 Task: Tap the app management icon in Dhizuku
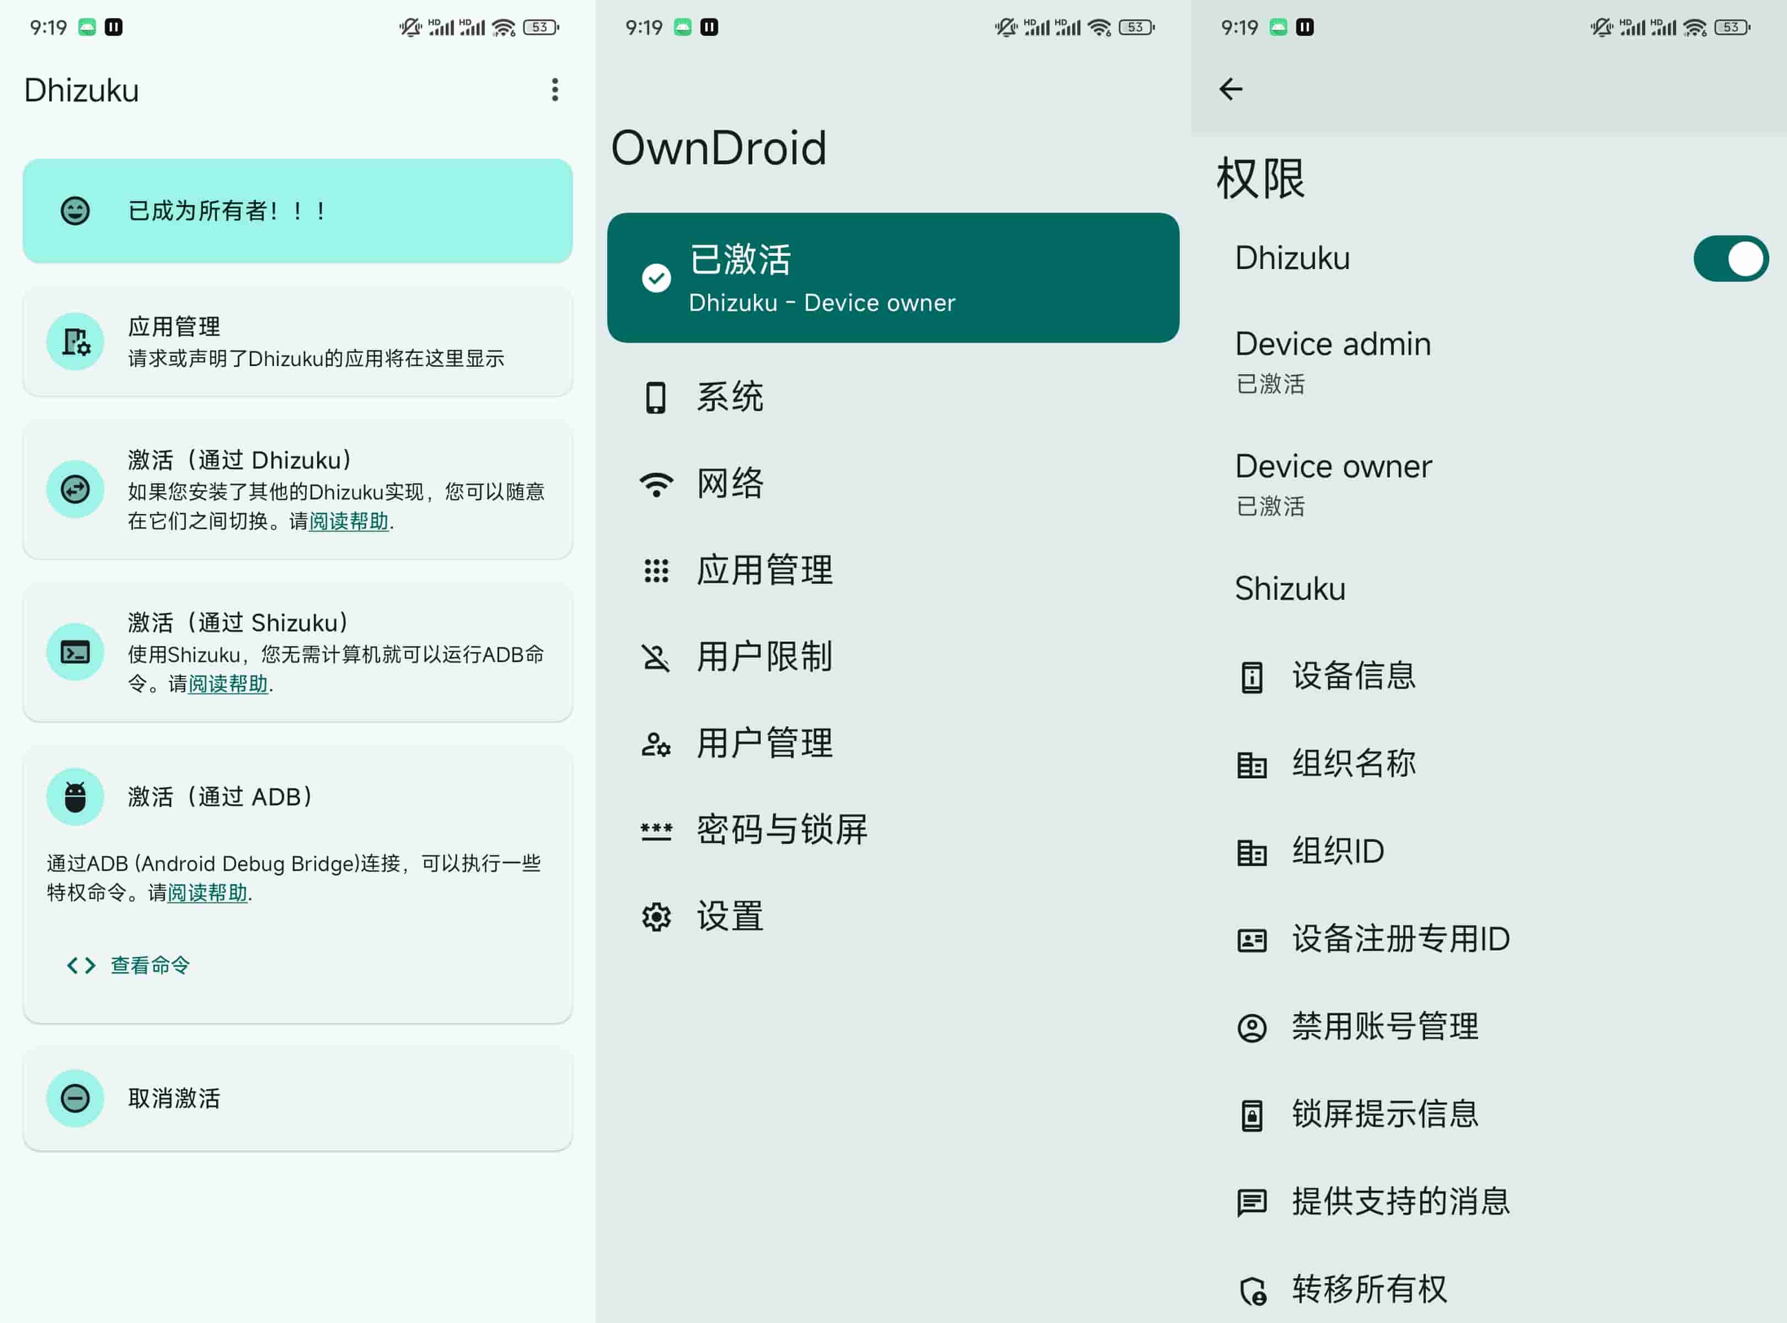(x=76, y=342)
